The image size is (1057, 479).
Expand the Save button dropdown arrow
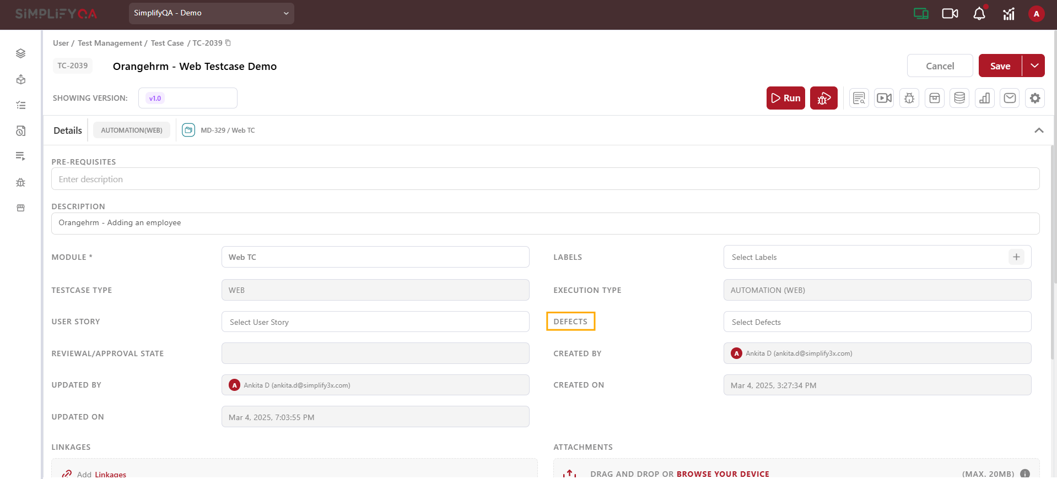tap(1034, 66)
